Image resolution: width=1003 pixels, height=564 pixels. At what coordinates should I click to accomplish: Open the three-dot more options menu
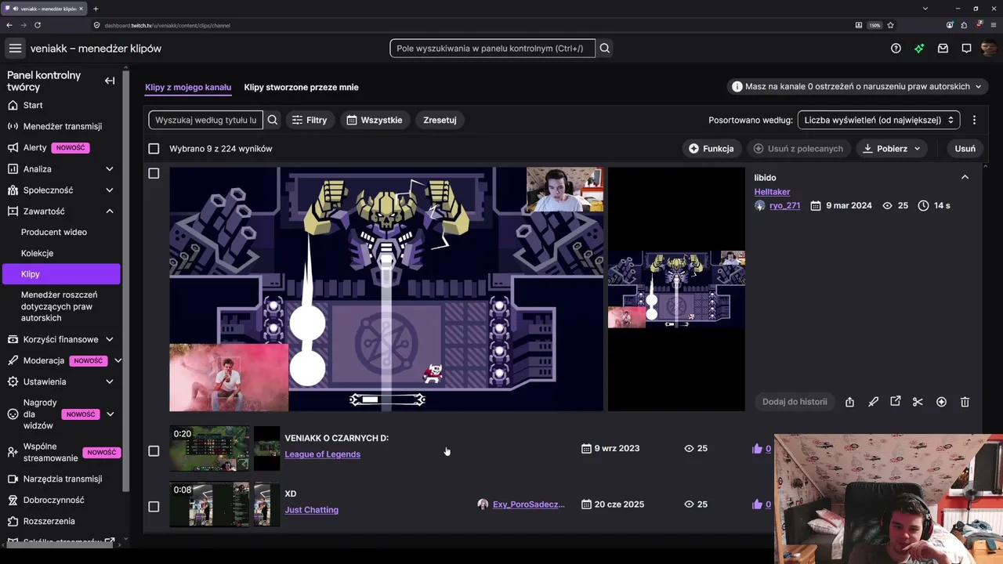974,120
